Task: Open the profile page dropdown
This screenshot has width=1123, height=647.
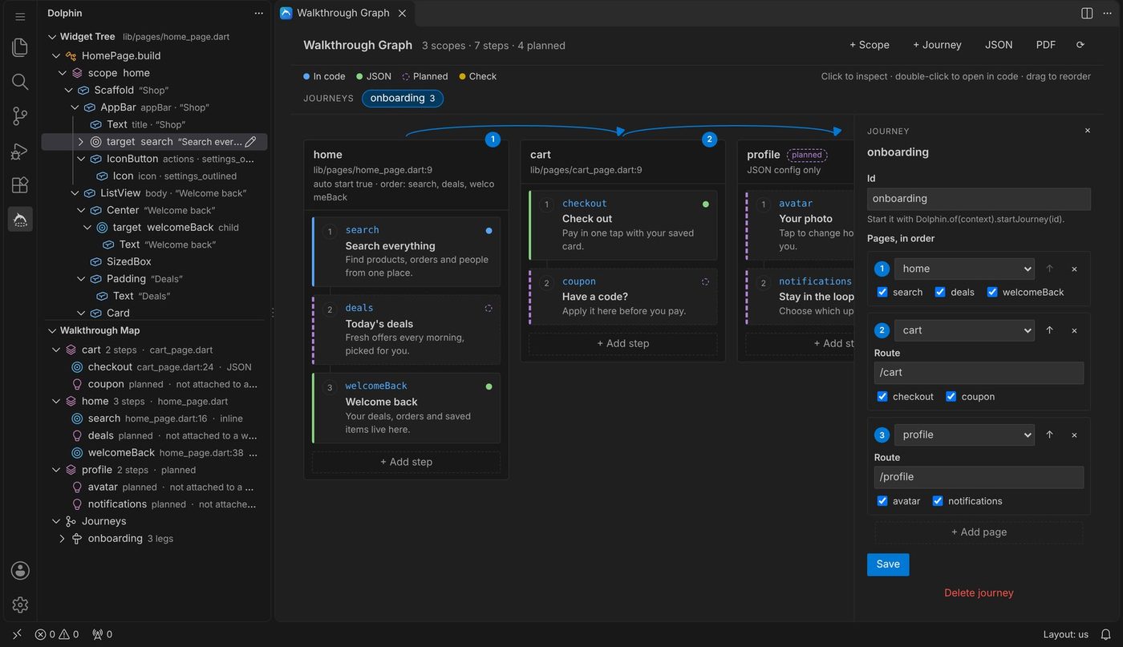Action: click(x=964, y=435)
